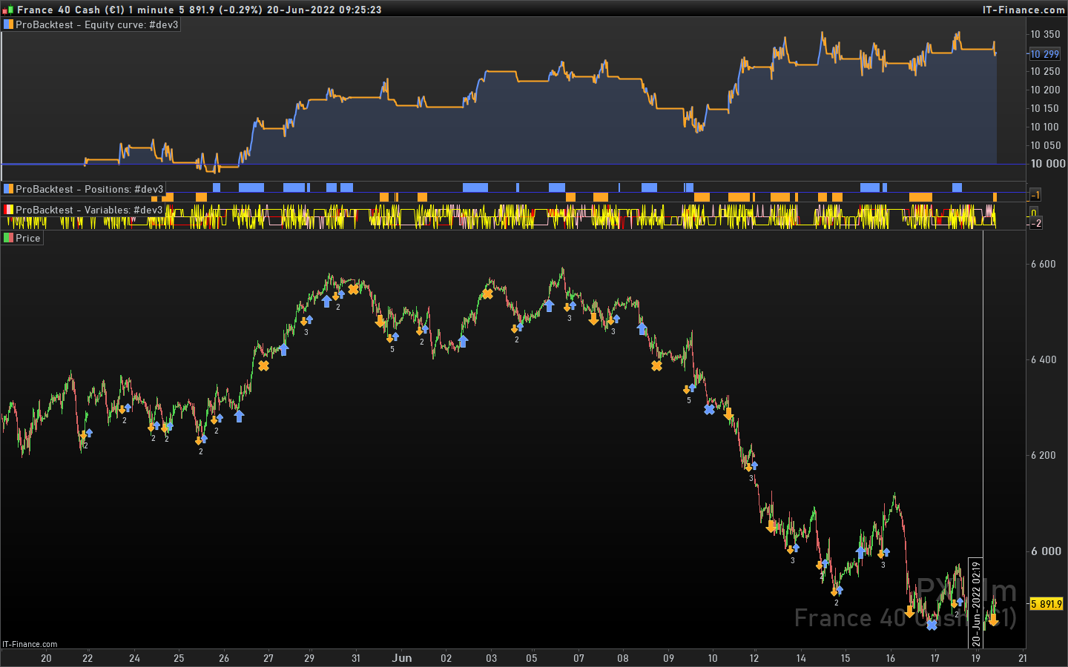Open the ProBacktest Equity curve #dev3 label
1068x667 pixels.
click(x=96, y=24)
